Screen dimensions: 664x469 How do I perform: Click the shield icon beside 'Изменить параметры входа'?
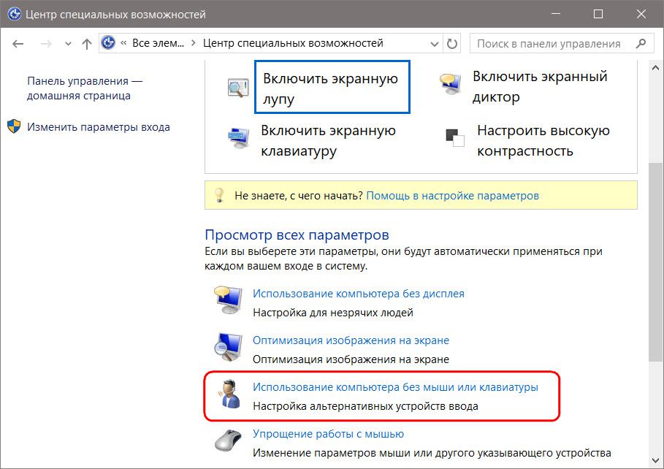(14, 126)
